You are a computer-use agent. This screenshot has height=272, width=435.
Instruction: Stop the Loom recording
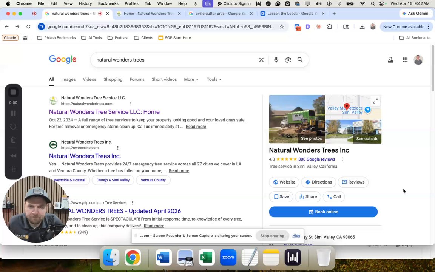[x=13, y=92]
